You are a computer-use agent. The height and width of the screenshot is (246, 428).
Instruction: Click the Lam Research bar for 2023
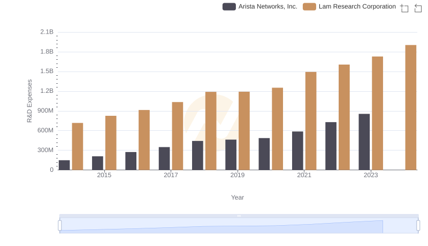pyautogui.click(x=377, y=113)
